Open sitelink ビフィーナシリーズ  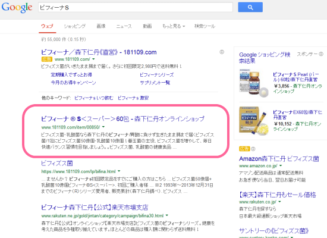click(x=157, y=75)
